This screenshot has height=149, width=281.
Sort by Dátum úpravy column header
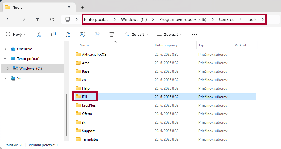pos(166,45)
